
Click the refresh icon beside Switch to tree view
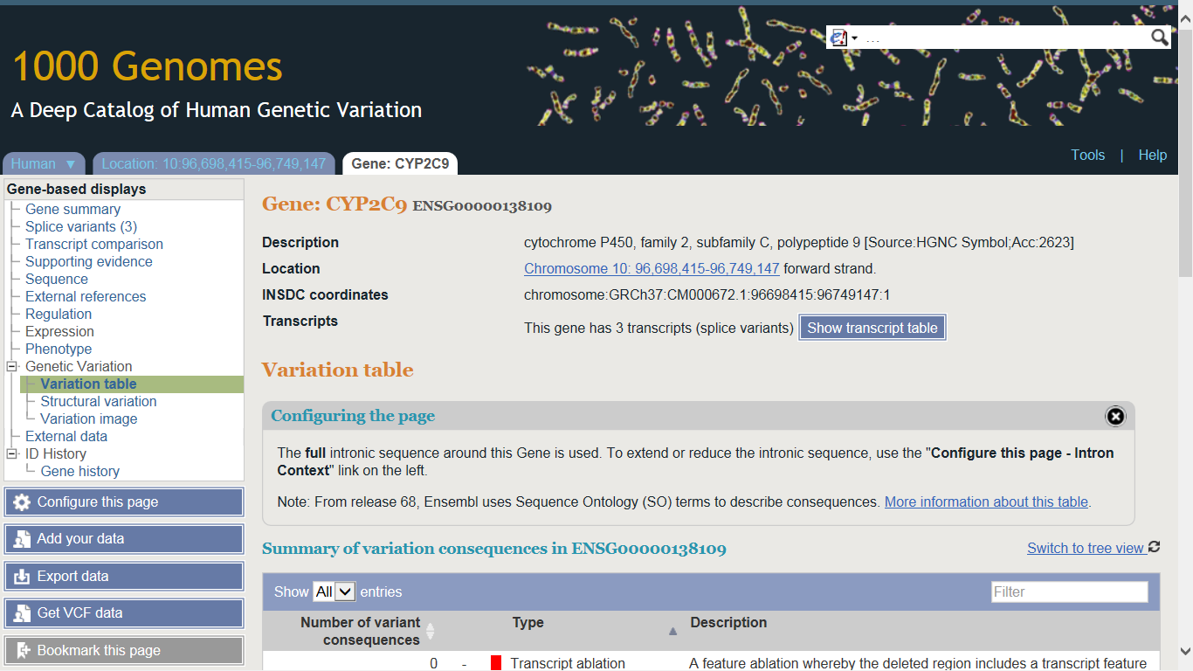pyautogui.click(x=1154, y=547)
